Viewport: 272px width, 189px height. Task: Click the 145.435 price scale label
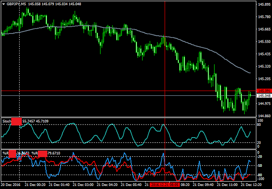tap(263, 54)
